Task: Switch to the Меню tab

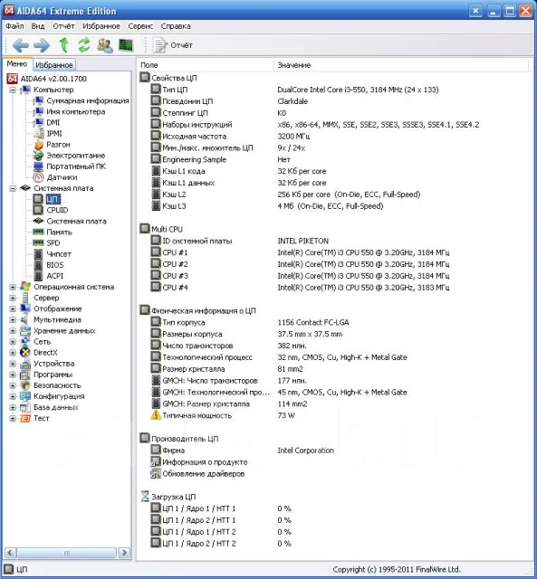Action: tap(17, 64)
